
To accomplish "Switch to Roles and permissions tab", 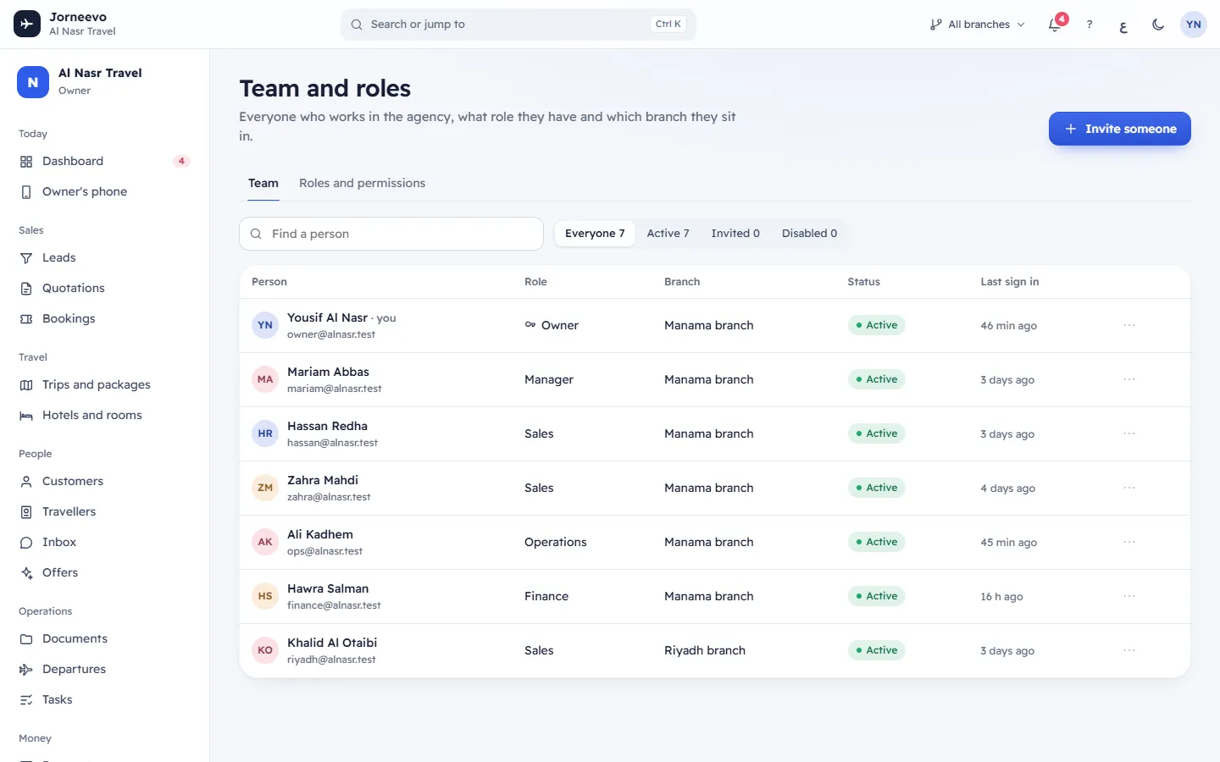I will click(363, 184).
